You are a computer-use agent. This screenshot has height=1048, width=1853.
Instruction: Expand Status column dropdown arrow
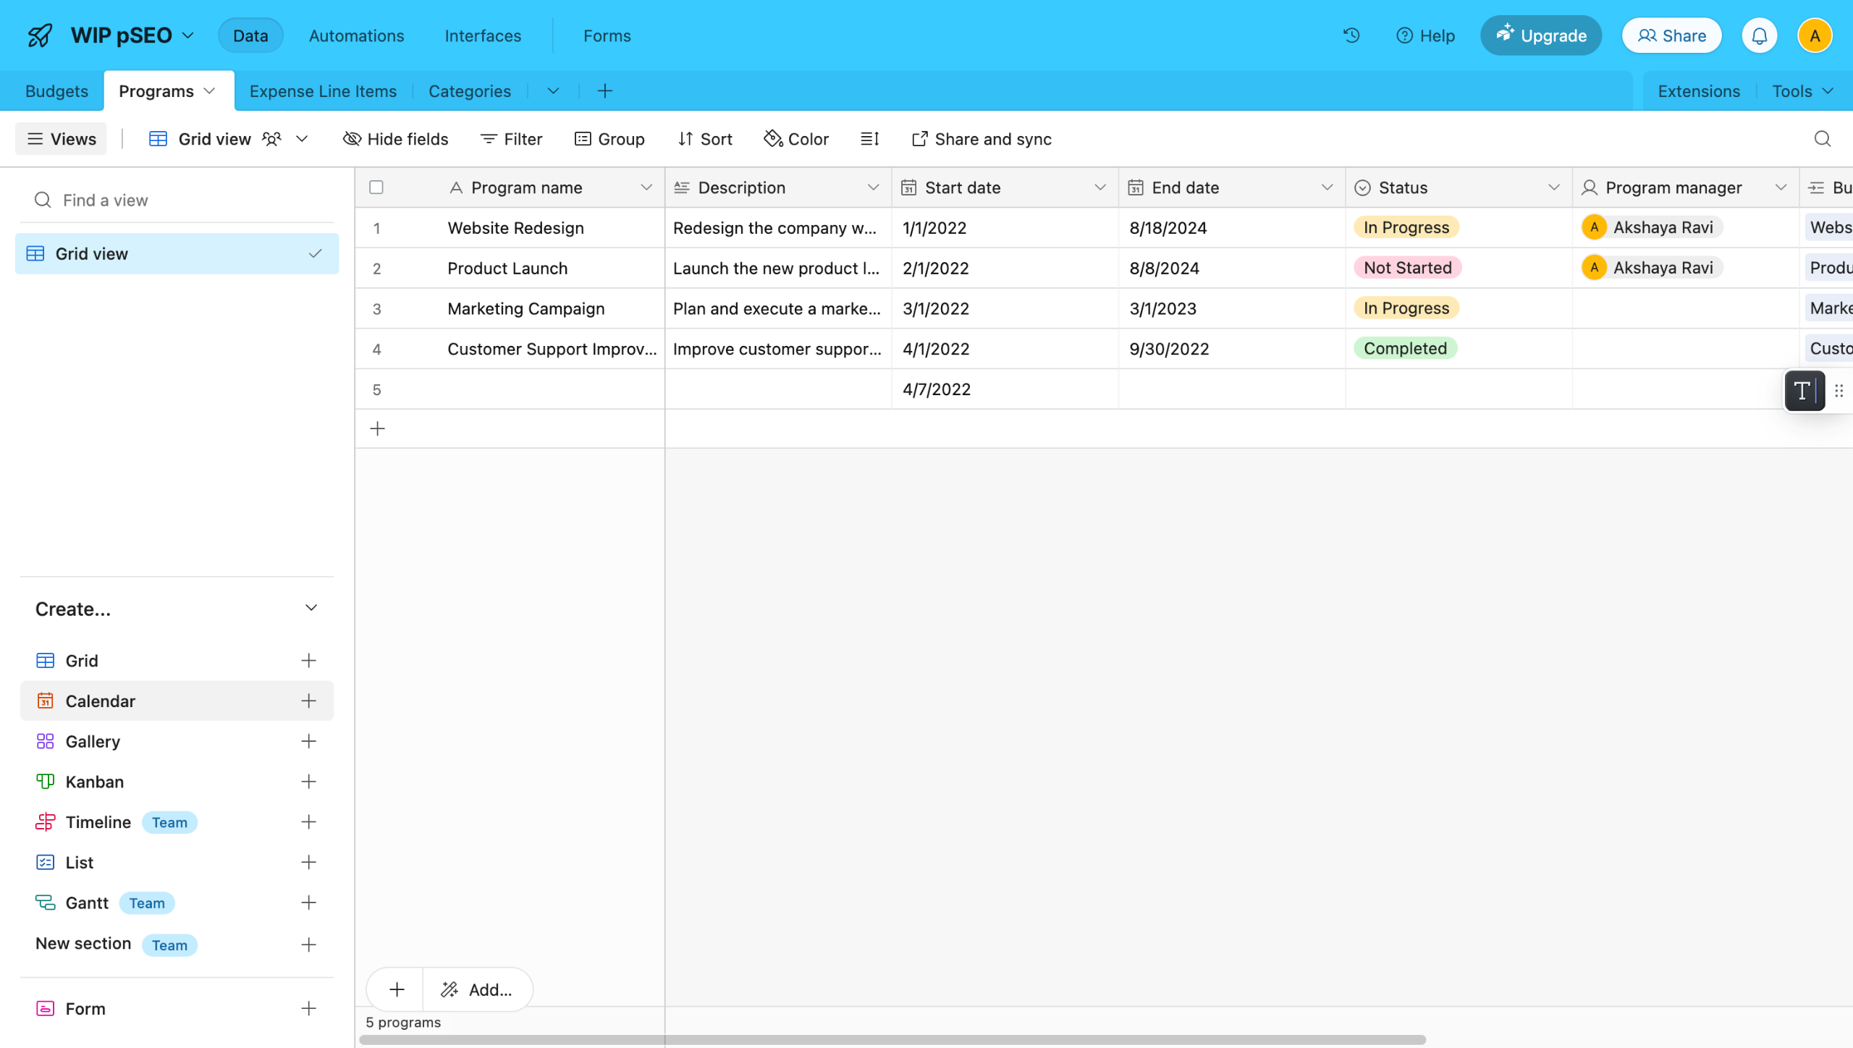click(1553, 187)
